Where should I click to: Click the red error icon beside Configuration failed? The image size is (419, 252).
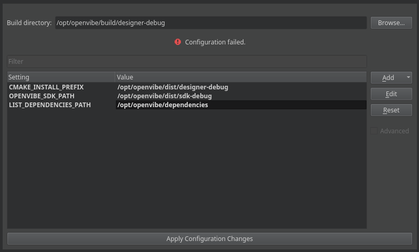pos(178,42)
